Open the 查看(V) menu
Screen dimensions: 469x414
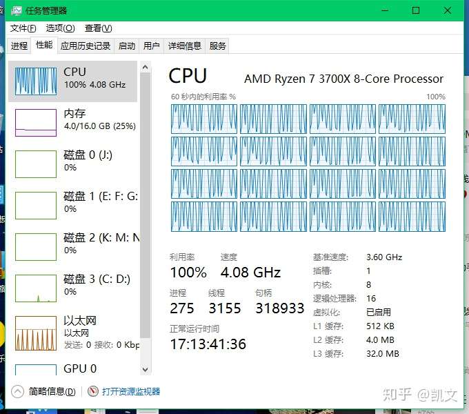click(x=98, y=28)
